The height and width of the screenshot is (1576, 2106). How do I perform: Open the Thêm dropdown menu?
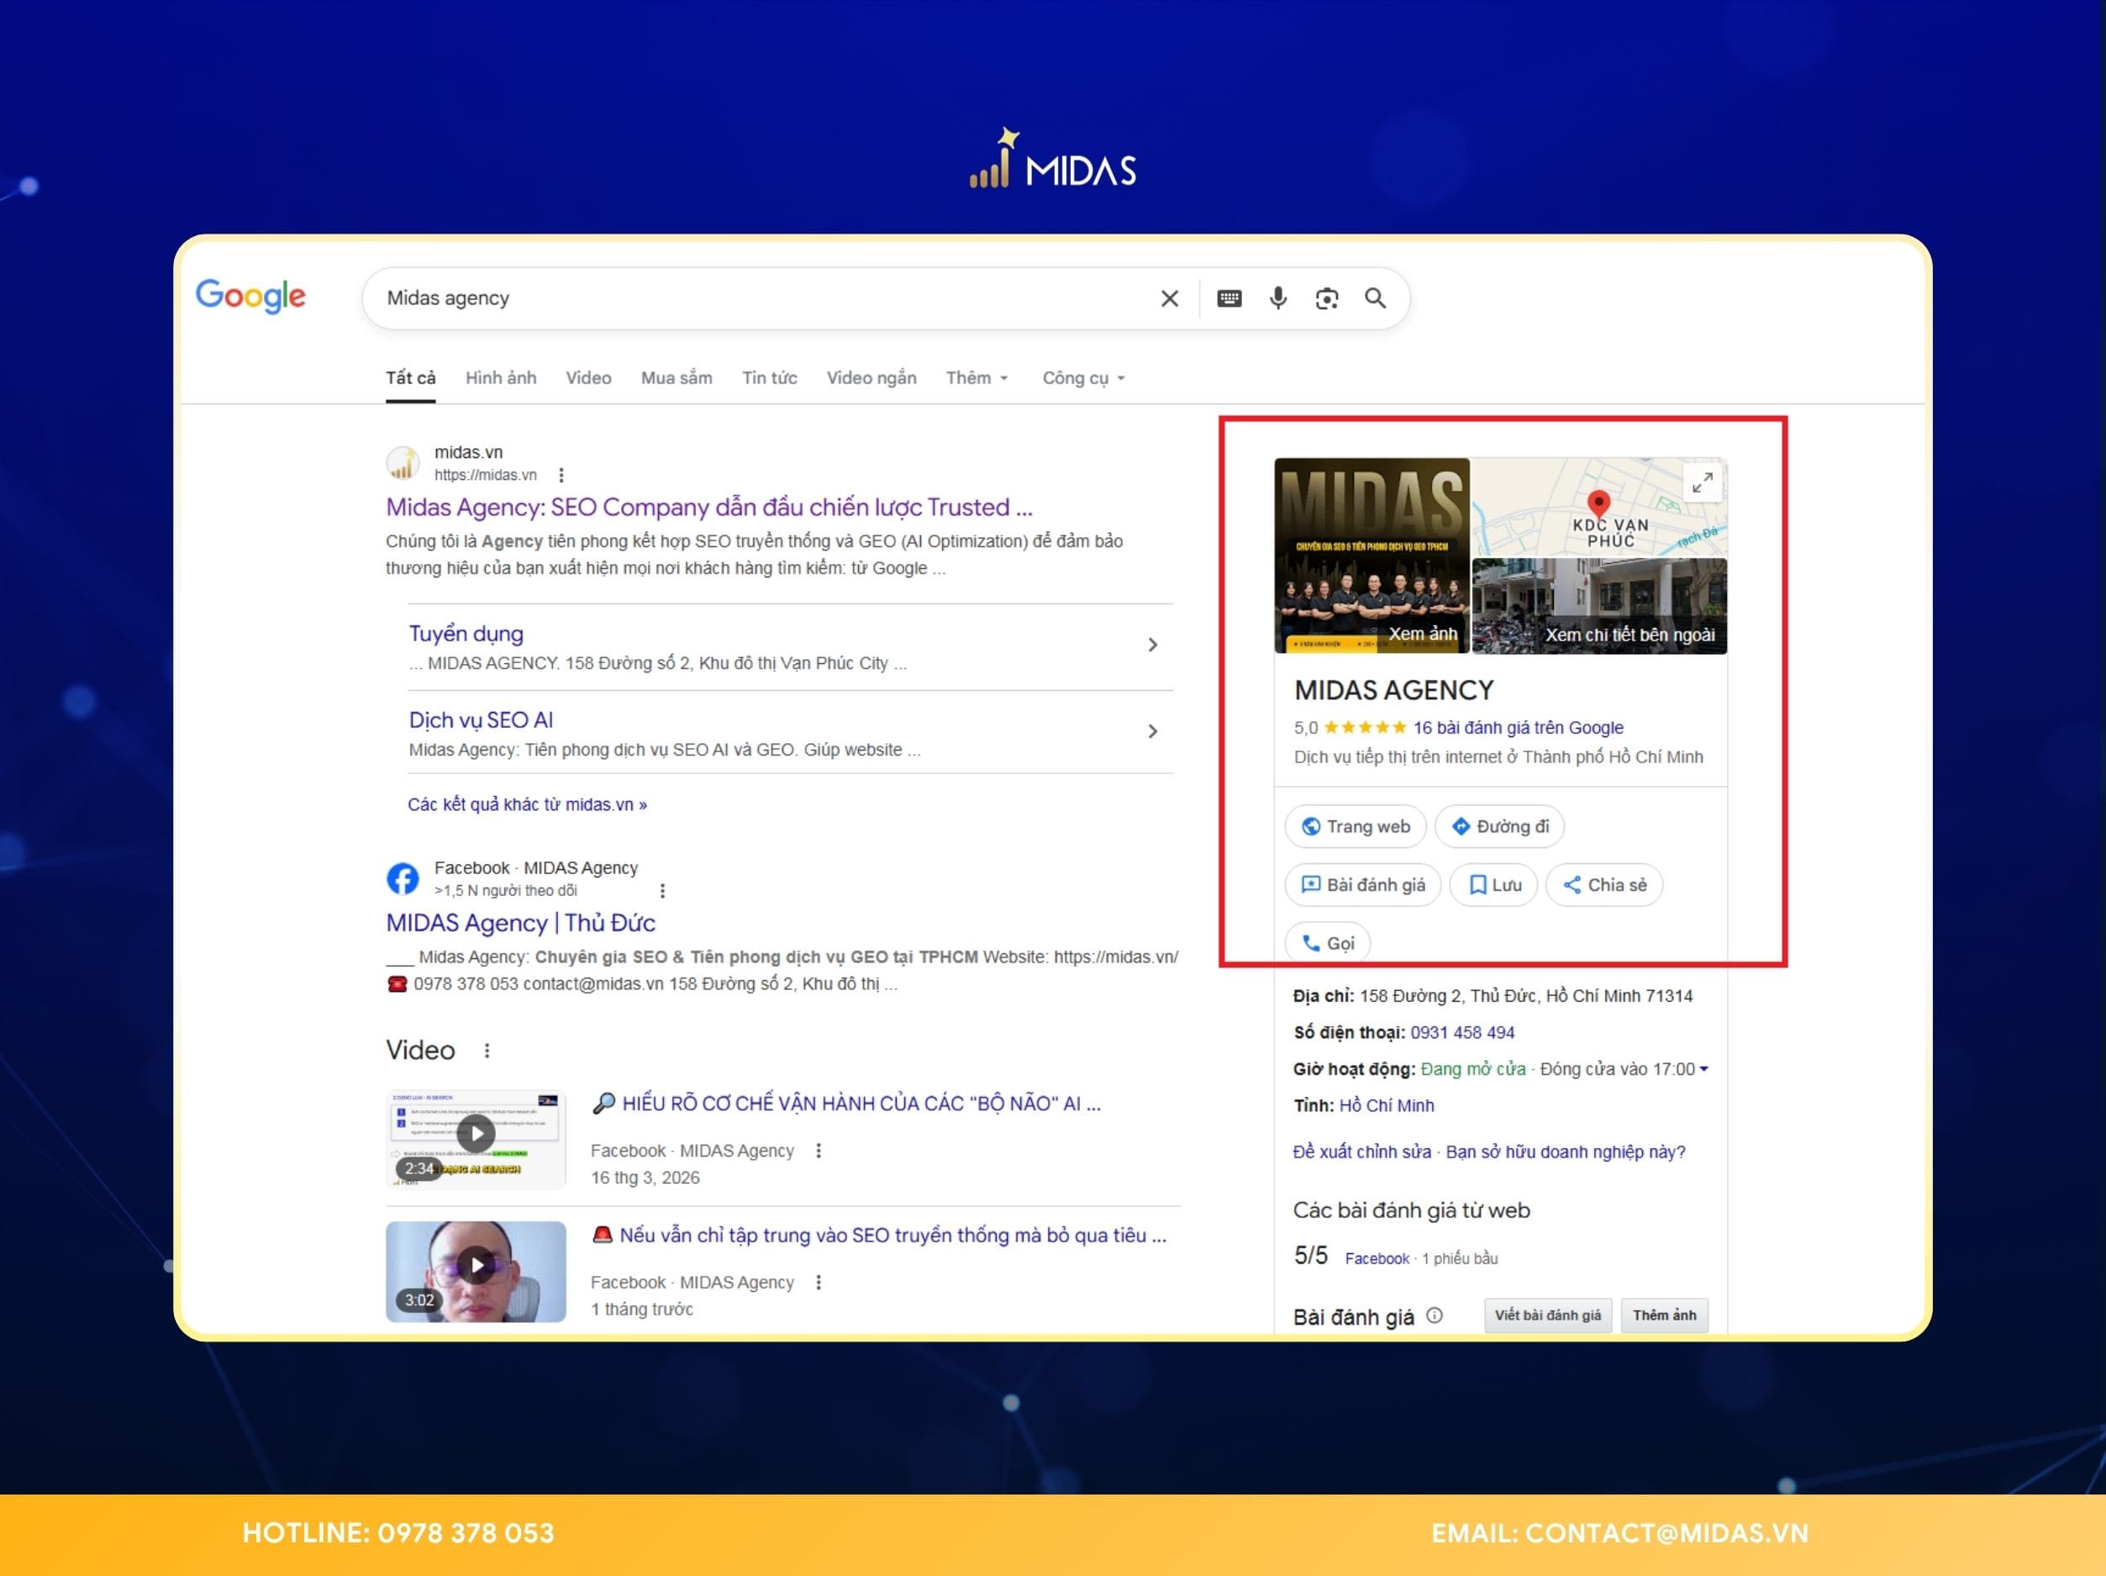click(977, 378)
